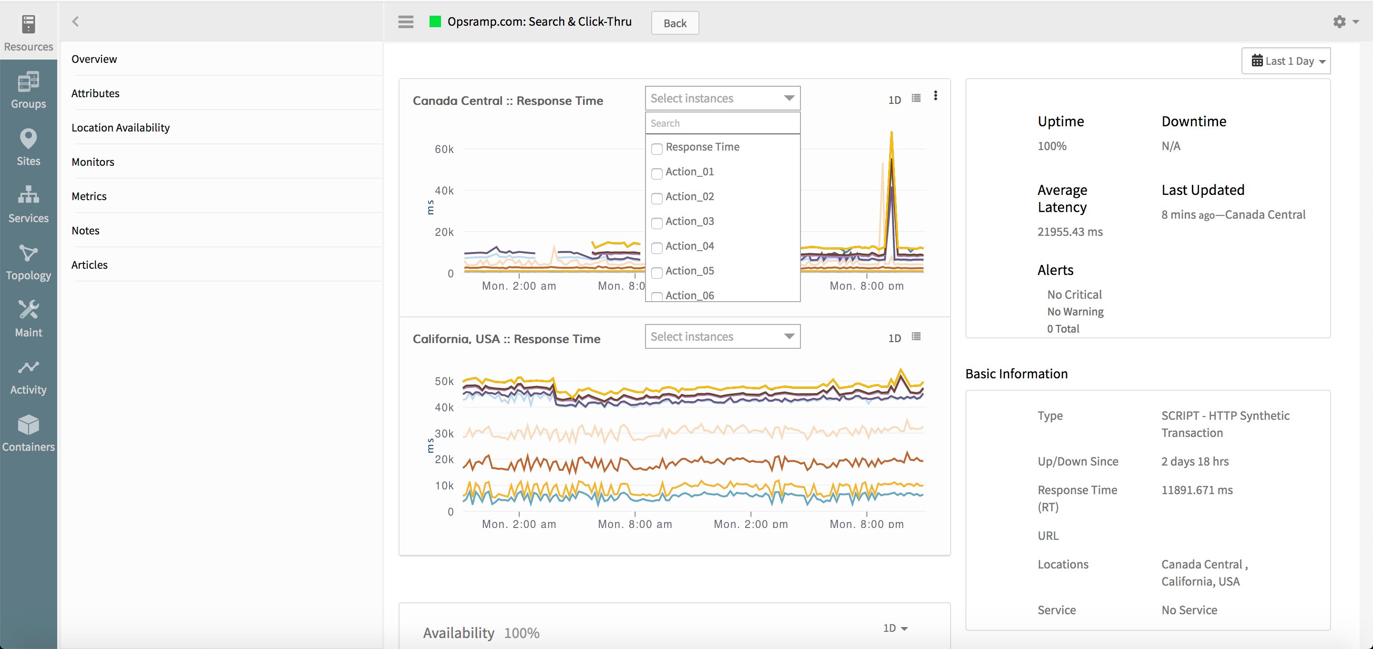The height and width of the screenshot is (649, 1373).
Task: Open the Last 1 Day date range dropdown
Action: pos(1286,61)
